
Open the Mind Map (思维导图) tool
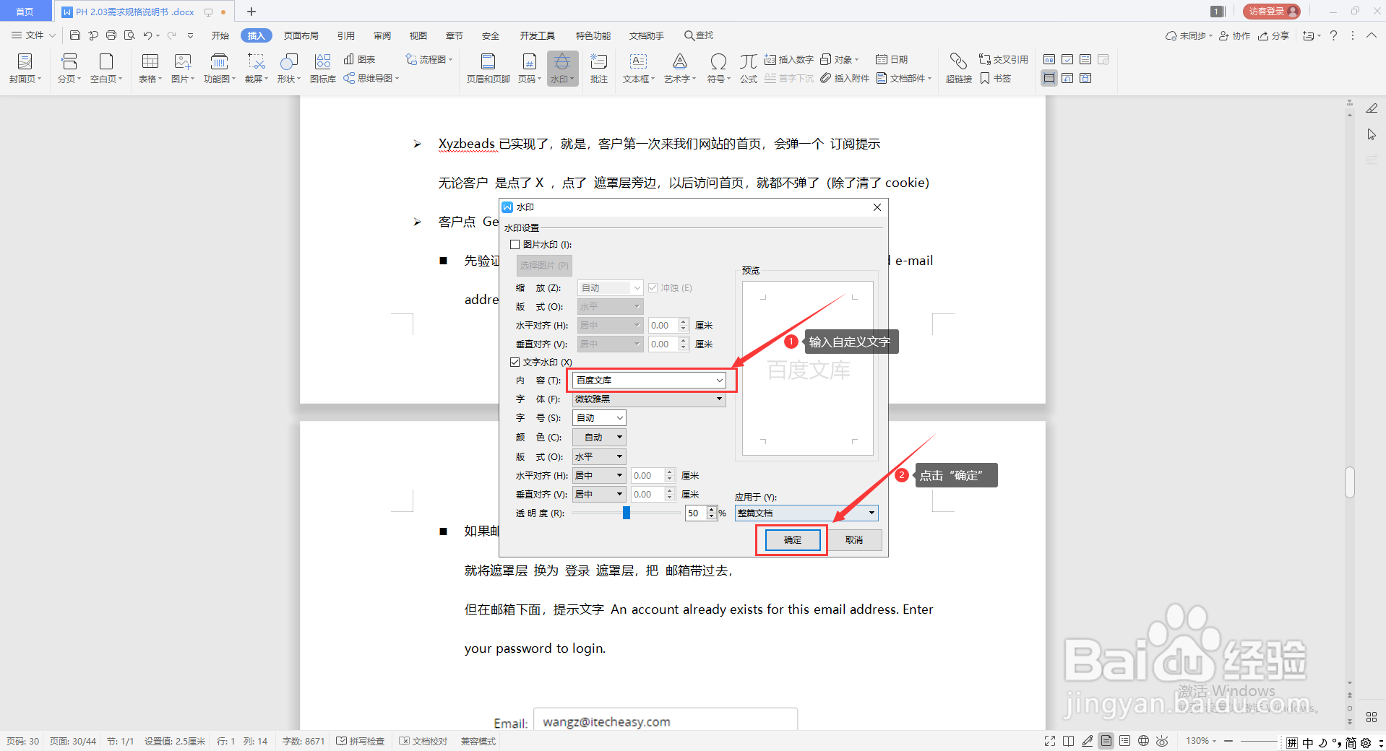point(371,78)
